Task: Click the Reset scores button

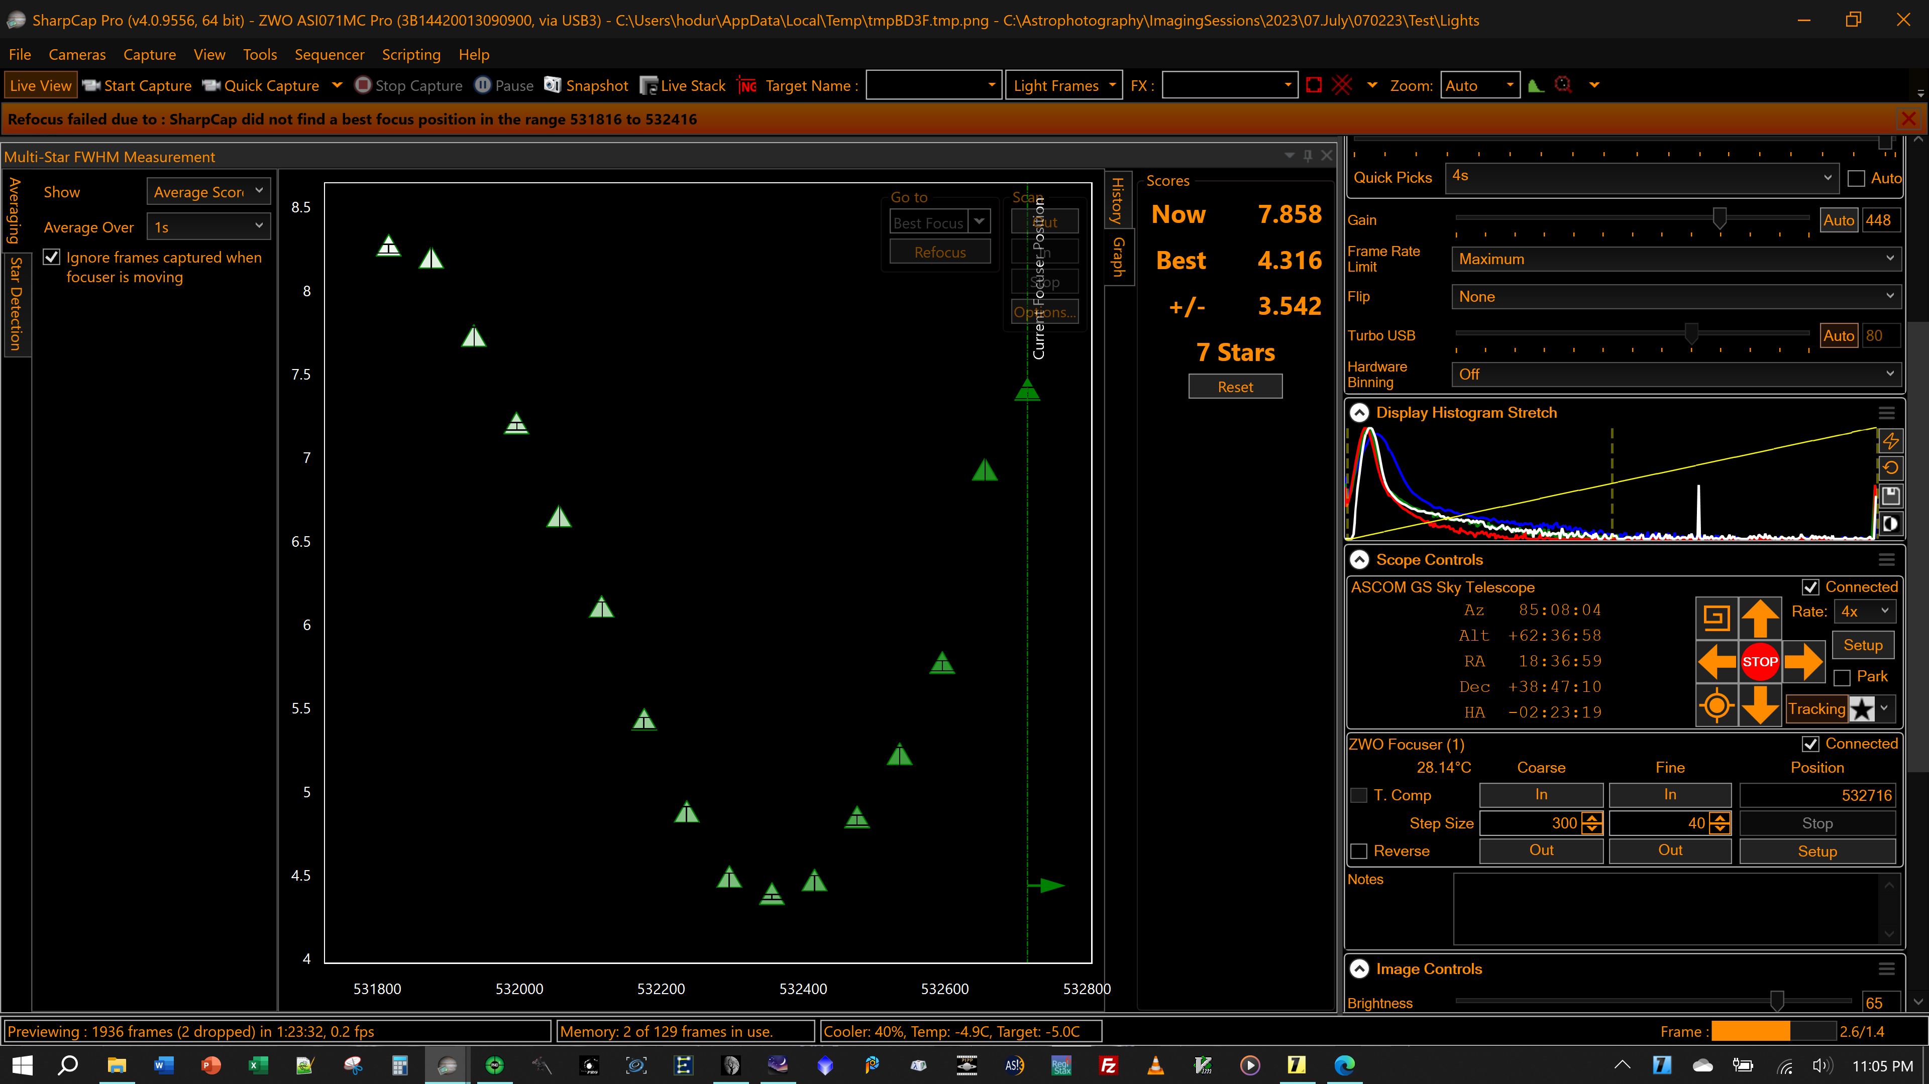Action: [x=1235, y=387]
